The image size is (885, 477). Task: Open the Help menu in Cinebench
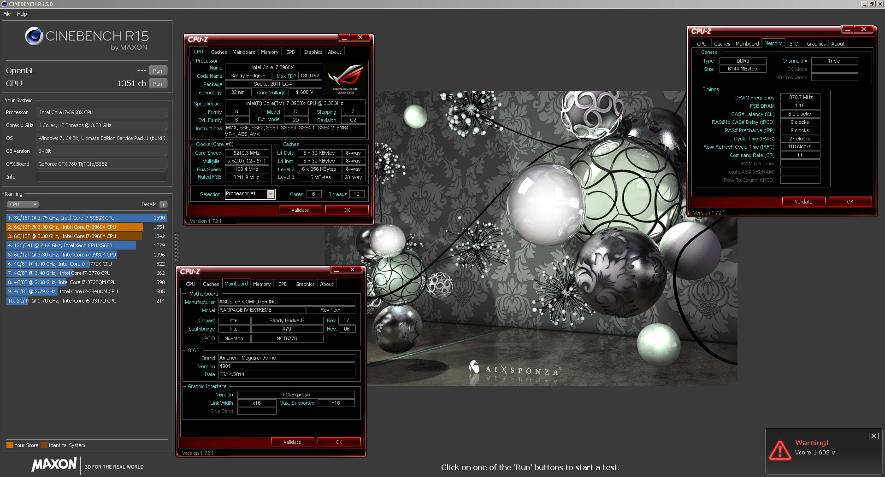[x=22, y=14]
